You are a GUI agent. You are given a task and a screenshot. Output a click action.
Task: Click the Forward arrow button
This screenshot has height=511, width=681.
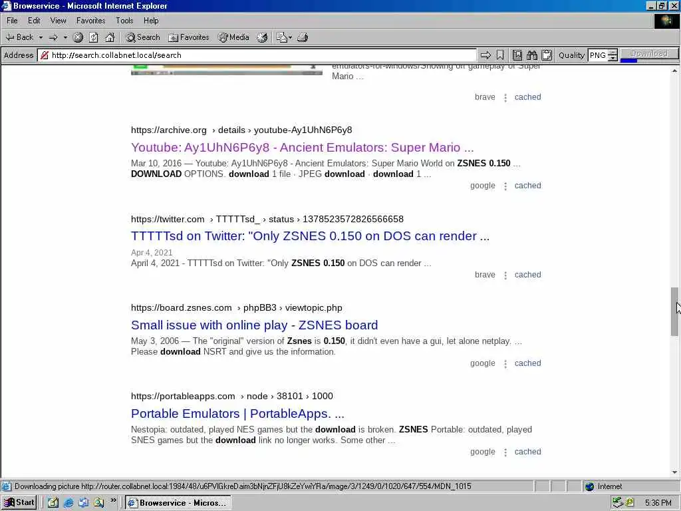pyautogui.click(x=53, y=37)
